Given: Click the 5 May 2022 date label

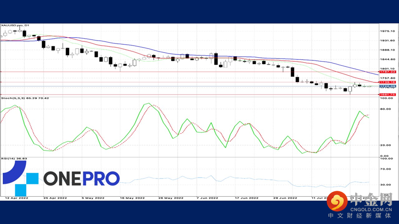Looking at the screenshot, I should coord(93,198).
